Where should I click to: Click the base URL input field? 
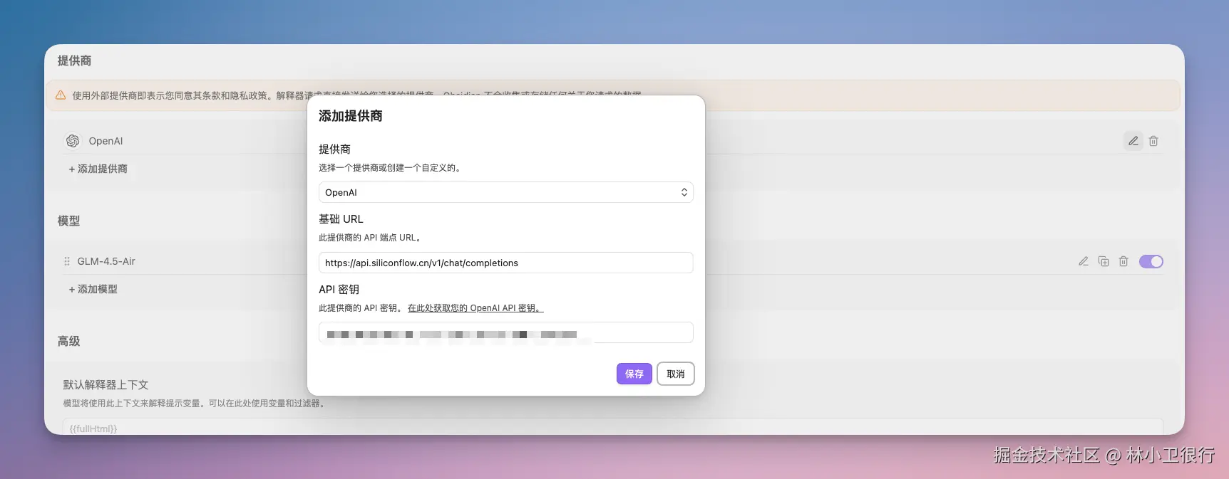click(x=505, y=263)
